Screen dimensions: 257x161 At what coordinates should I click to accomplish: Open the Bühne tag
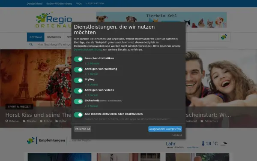click(x=46, y=121)
